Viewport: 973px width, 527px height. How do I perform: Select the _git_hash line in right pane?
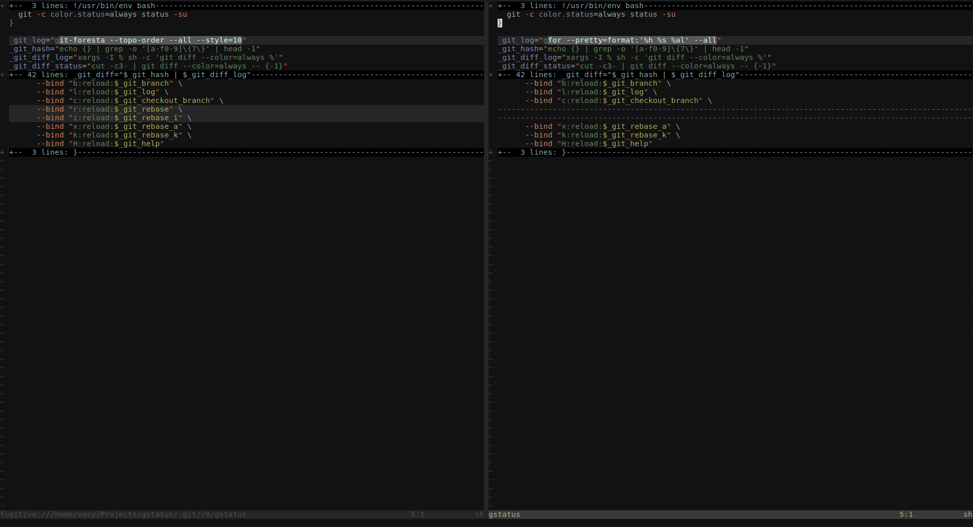click(623, 49)
